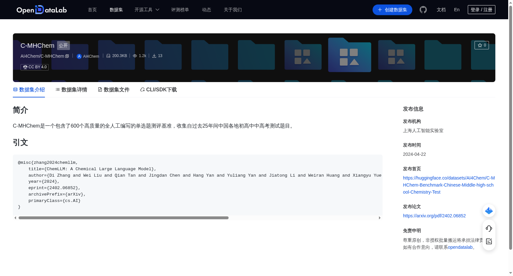Click the AI4Chem publisher name
Image resolution: width=513 pixels, height=276 pixels.
(91, 56)
